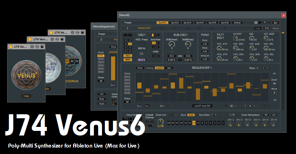Screen dimensions: 296x154
Task: Toggle OSC1 MIDI button
Action: coord(128,60)
